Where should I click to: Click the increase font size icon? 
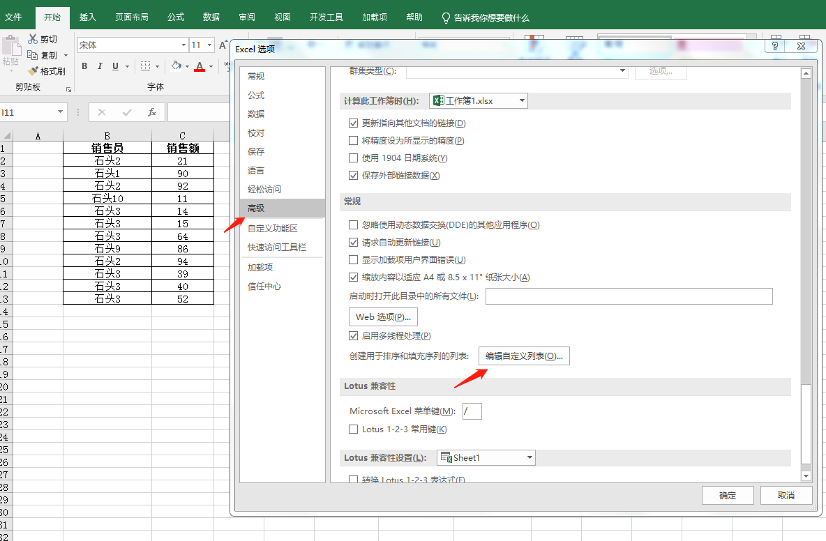point(223,45)
